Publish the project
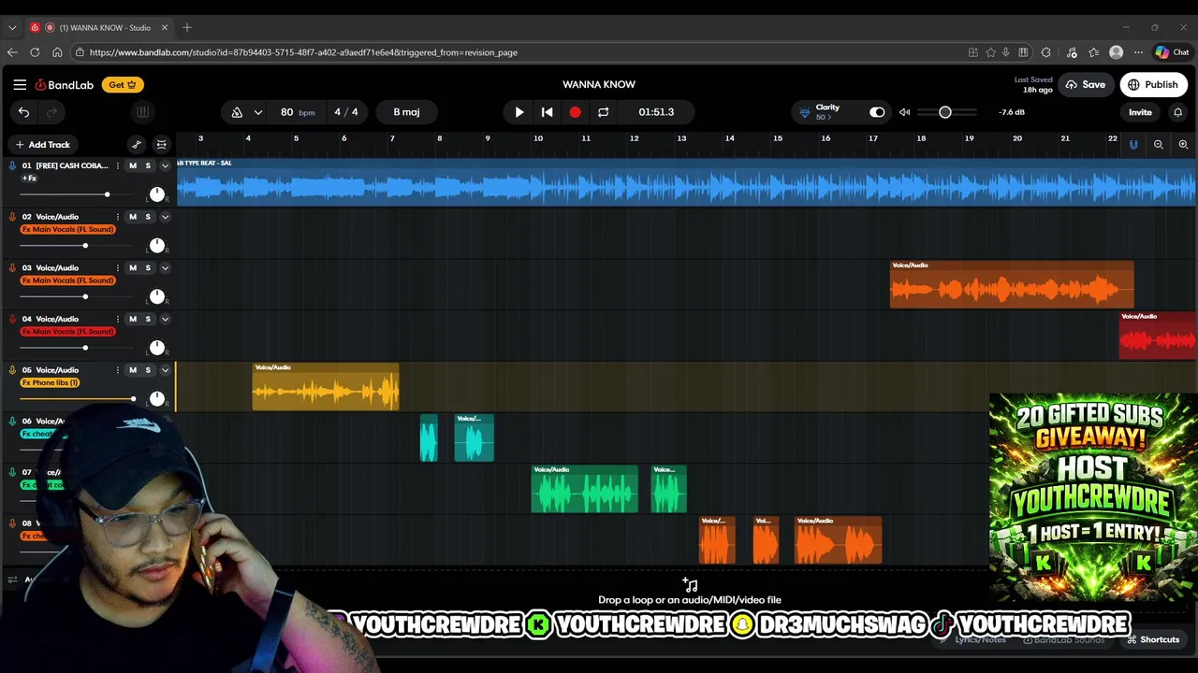The image size is (1198, 673). 1152,85
